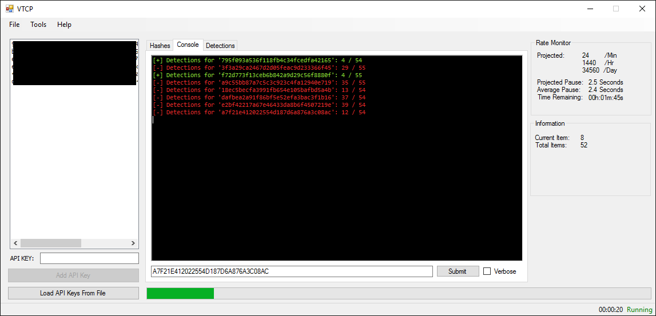Click the hash input field beside Submit

click(x=292, y=271)
